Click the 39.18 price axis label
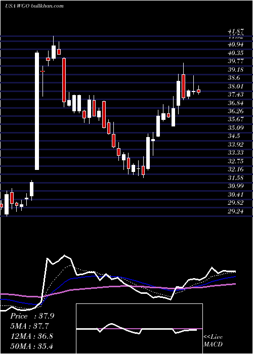This screenshot has height=354, width=253. point(236,70)
